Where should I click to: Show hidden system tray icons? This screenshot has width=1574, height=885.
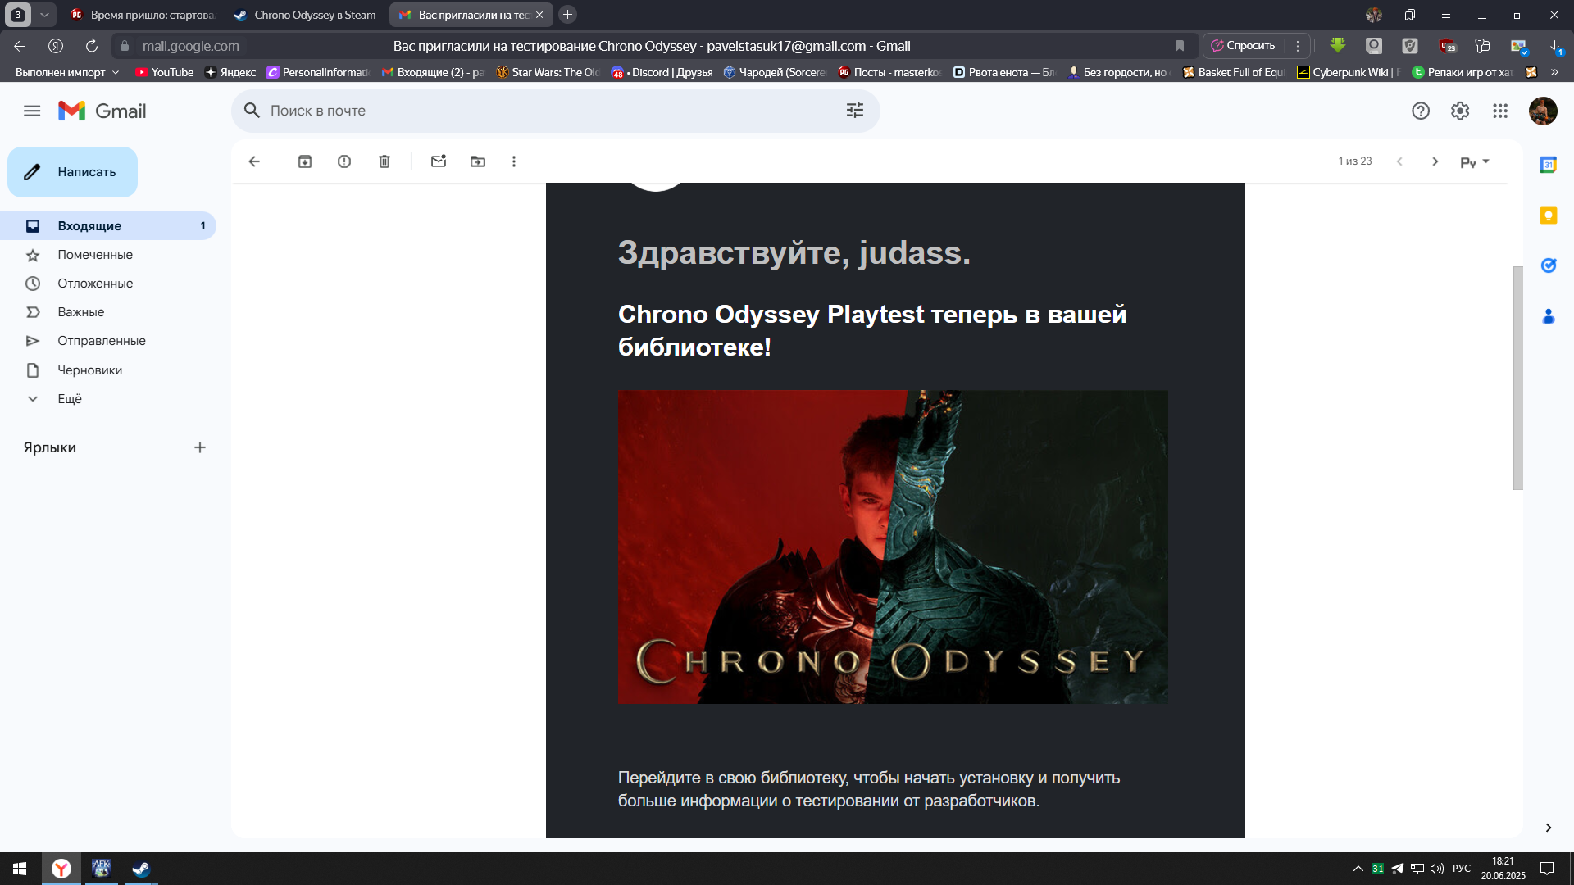tap(1358, 869)
